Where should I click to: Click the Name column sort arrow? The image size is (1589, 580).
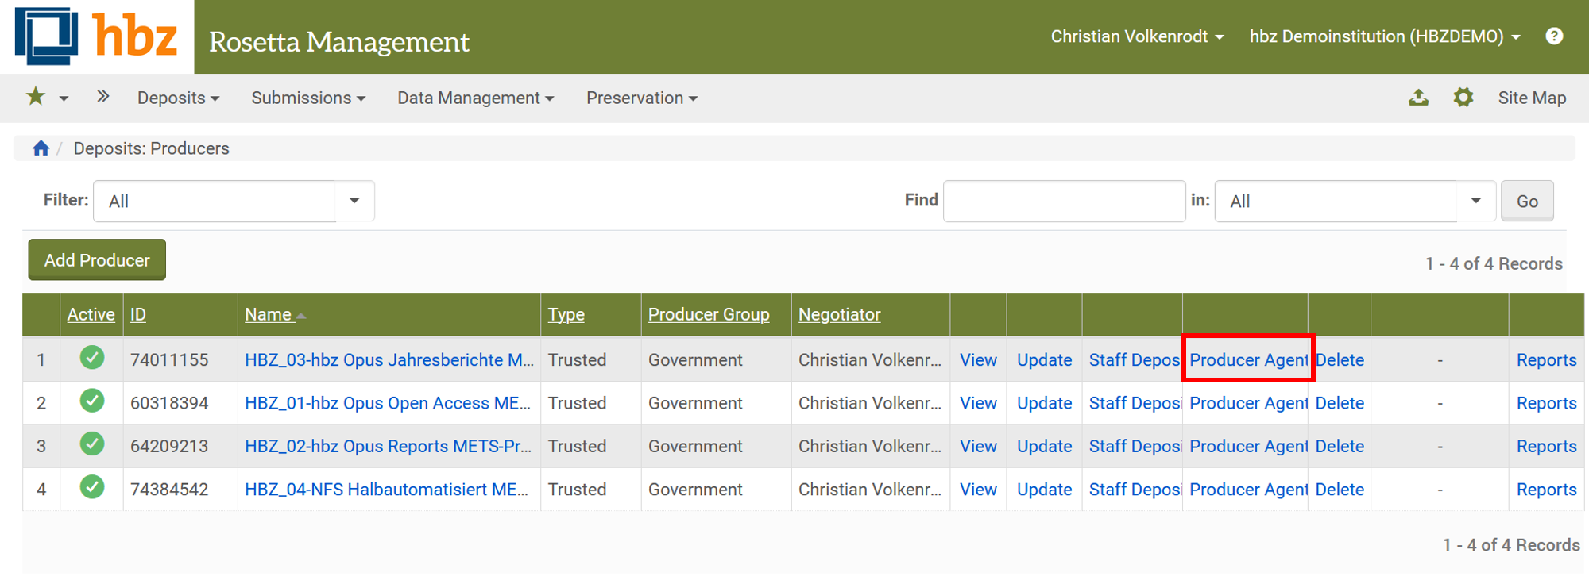(301, 316)
